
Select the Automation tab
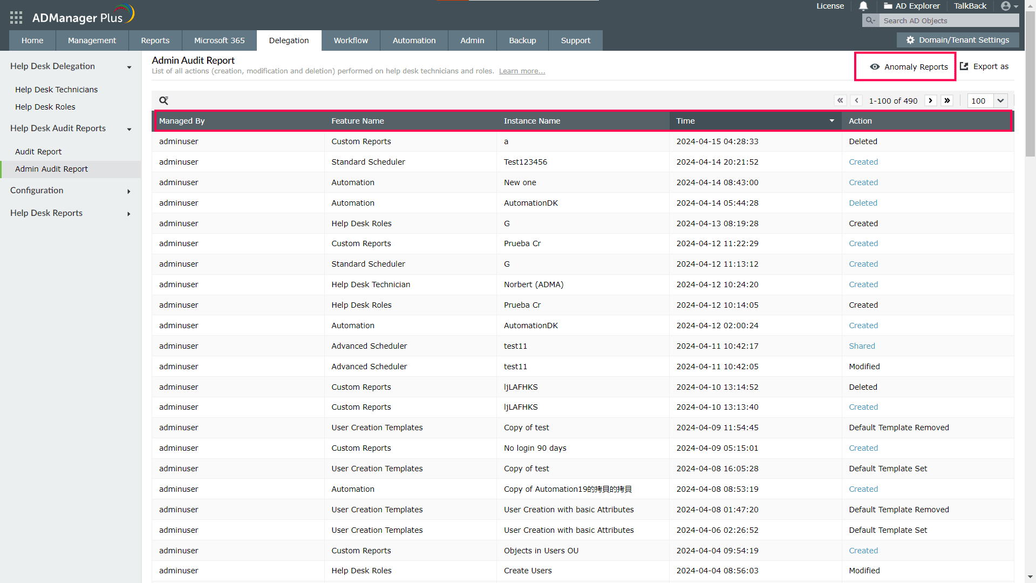[x=414, y=40]
